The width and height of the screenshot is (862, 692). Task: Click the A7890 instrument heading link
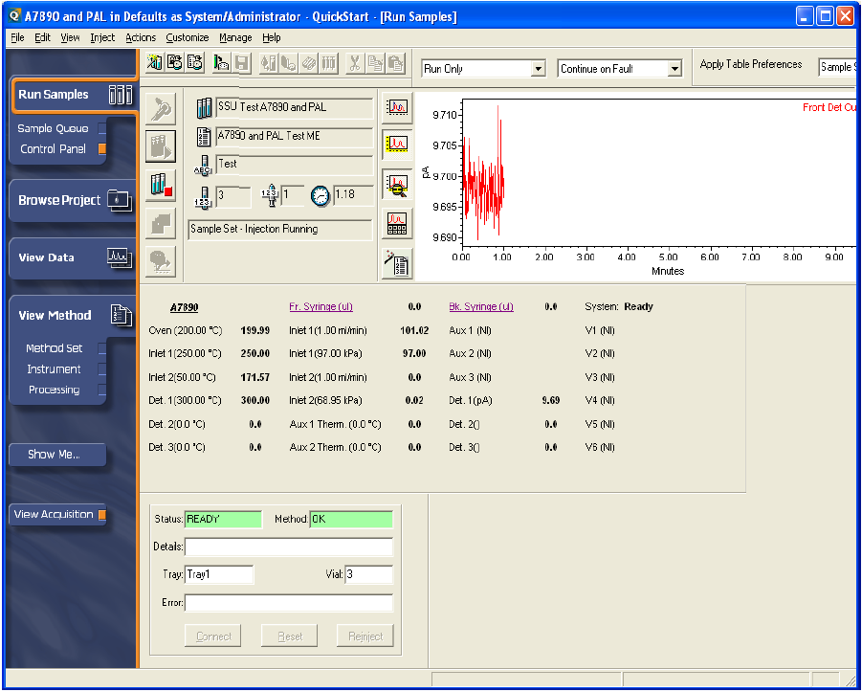click(x=184, y=307)
